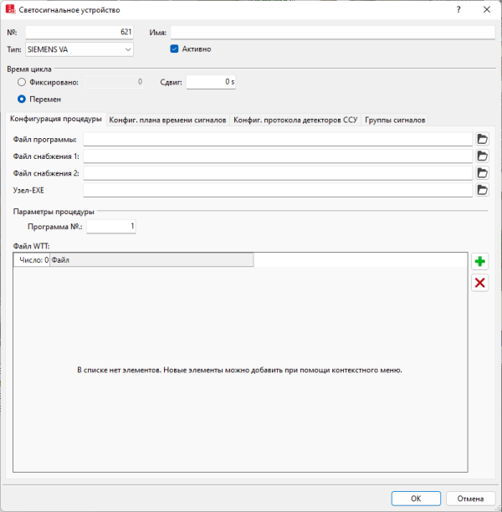The width and height of the screenshot is (502, 512).
Task: Add new WTT file with green plus
Action: (x=480, y=262)
